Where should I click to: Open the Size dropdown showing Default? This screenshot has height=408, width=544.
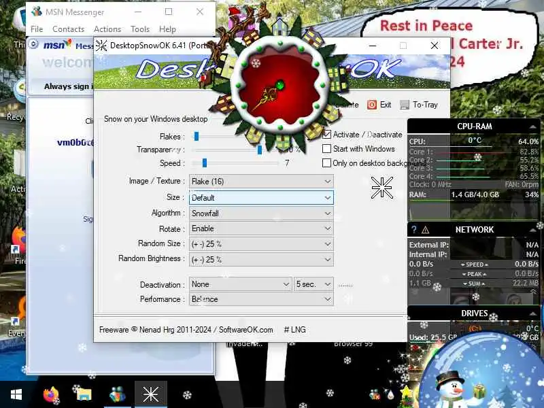tap(261, 198)
